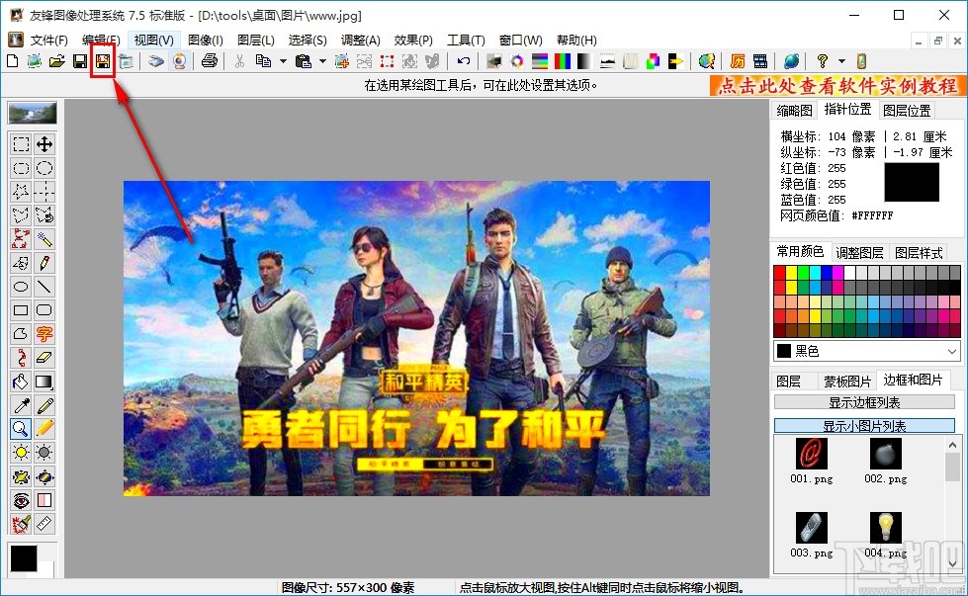The image size is (968, 596).
Task: Undo the last action via toolbar
Action: 464,61
